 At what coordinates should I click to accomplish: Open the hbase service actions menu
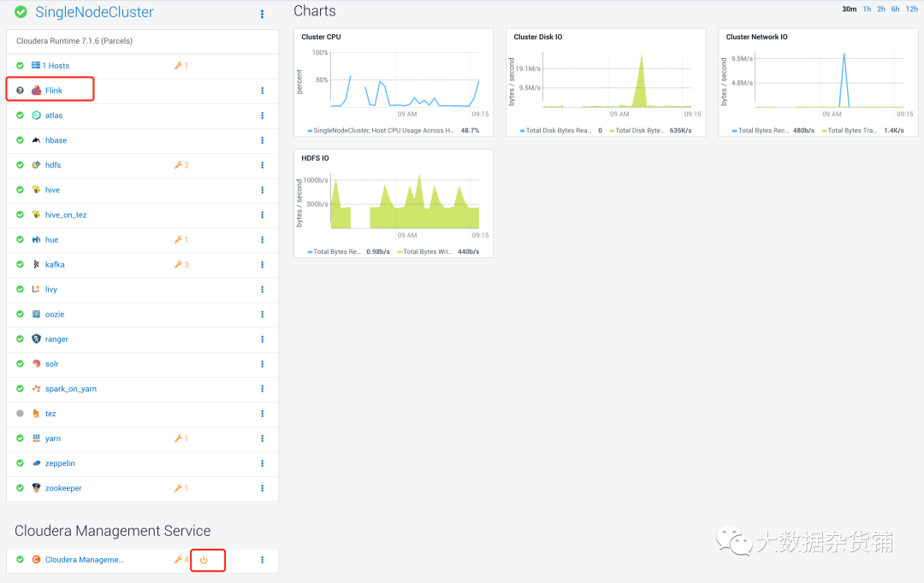tap(263, 140)
